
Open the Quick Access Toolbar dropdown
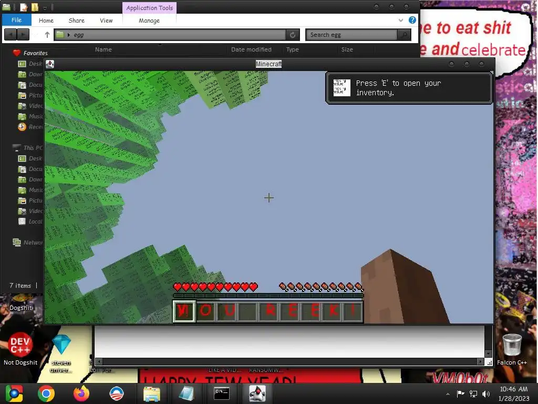click(45, 7)
